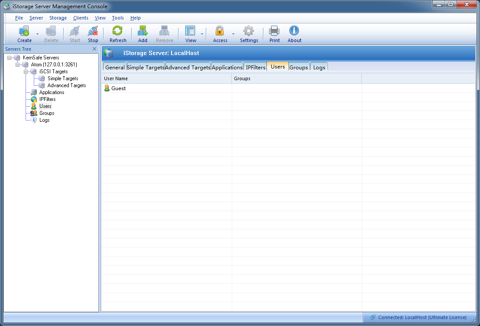Image resolution: width=480 pixels, height=326 pixels.
Task: Select iSCSI Targets in the tree
Action: point(54,72)
